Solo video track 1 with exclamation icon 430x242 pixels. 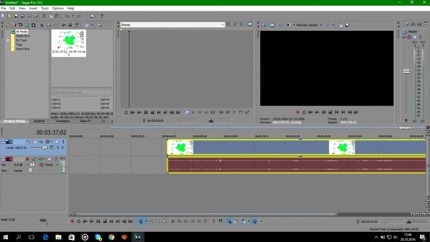[x=63, y=142]
